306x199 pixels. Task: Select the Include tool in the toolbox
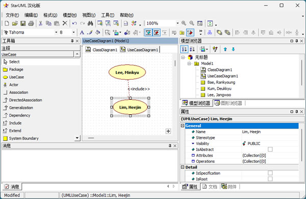[x=40, y=123]
